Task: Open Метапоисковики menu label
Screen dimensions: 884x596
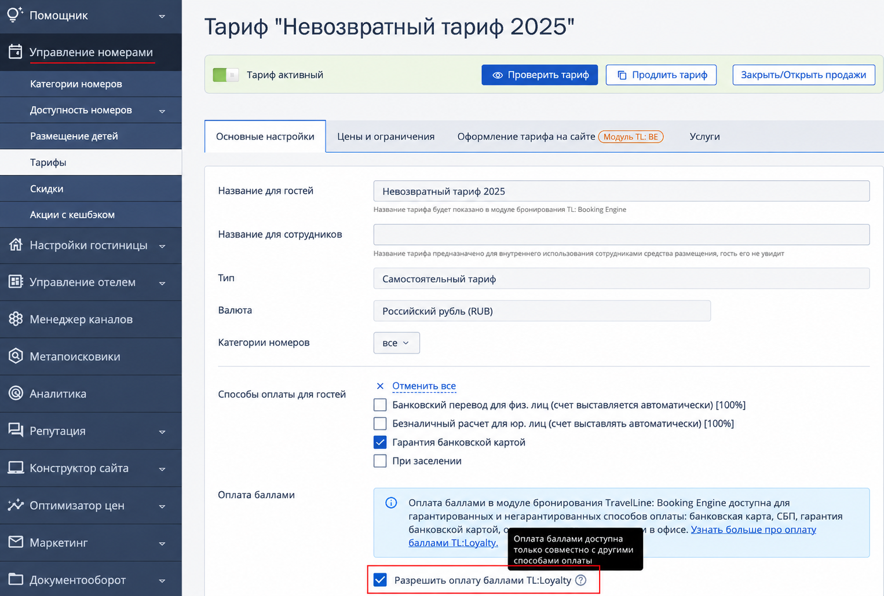Action: (x=75, y=356)
